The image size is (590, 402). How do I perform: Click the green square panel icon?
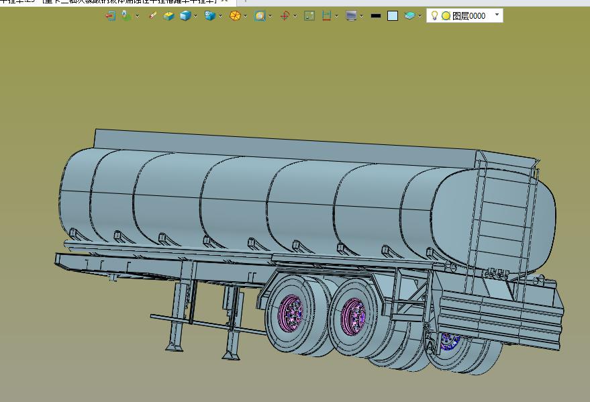(309, 16)
